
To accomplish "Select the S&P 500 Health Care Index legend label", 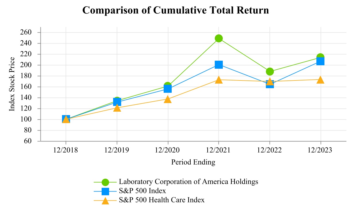I will (162, 200).
